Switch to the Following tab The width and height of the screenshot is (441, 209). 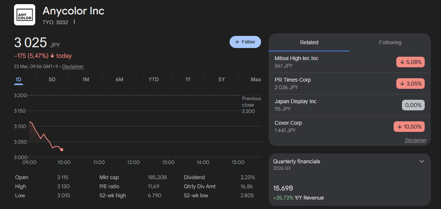[x=390, y=42]
